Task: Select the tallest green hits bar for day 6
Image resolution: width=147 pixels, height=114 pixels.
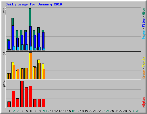Action: coord(30,17)
